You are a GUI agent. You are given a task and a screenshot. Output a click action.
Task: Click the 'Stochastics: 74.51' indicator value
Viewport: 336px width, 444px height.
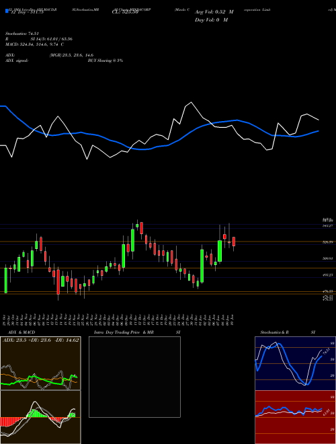point(22,34)
